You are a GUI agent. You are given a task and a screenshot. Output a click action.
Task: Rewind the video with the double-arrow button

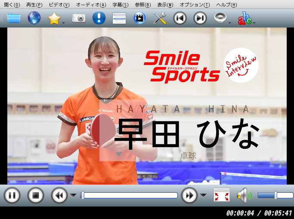click(59, 195)
